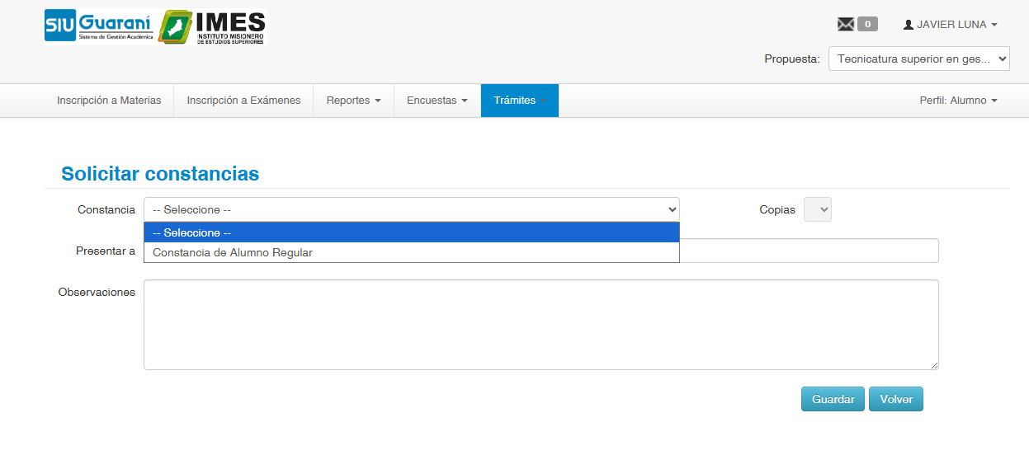Open the Trámites menu
This screenshot has width=1029, height=455.
click(x=519, y=101)
